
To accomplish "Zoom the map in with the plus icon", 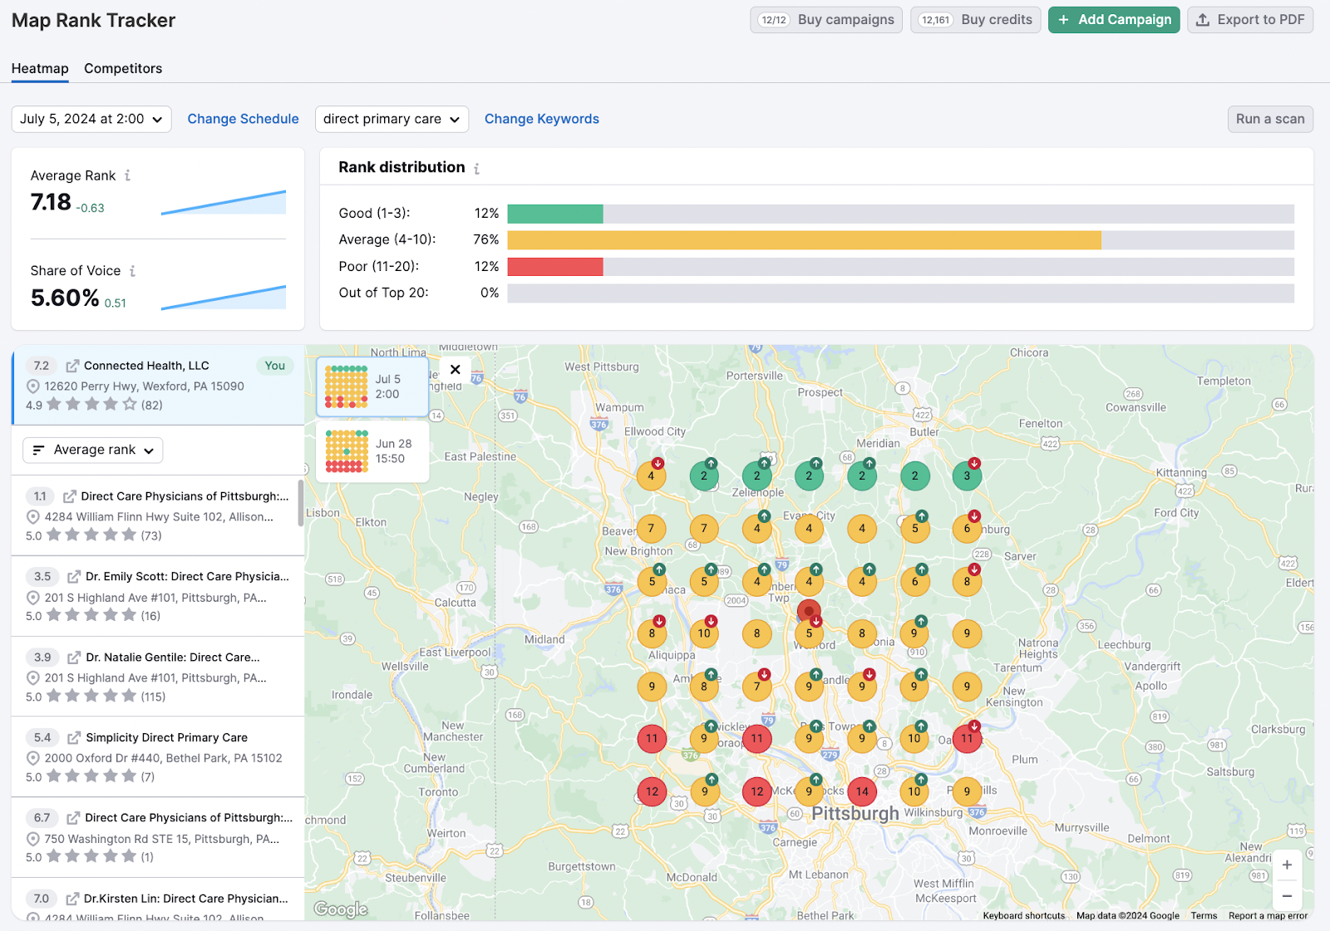I will 1287,864.
